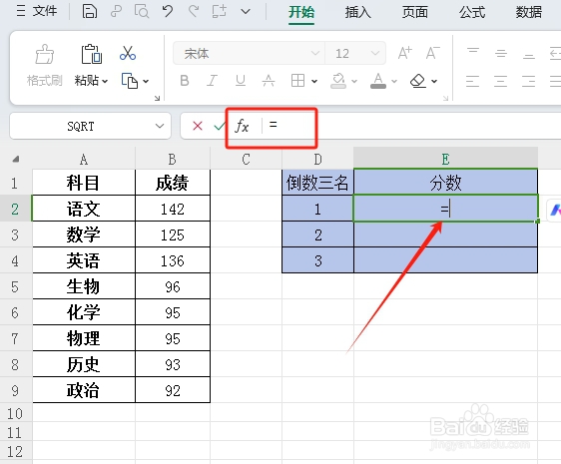This screenshot has height=464, width=561.
Task: Open borders dropdown arrow
Action: click(314, 81)
